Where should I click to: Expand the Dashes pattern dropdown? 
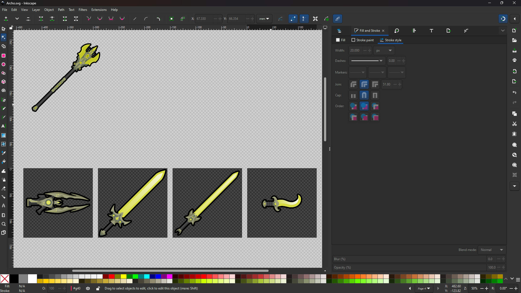tap(367, 61)
